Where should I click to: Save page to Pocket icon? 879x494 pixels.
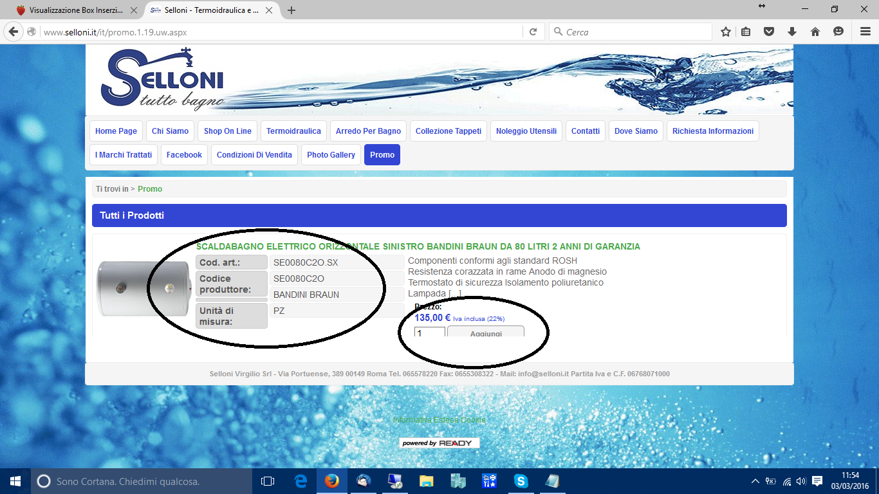769,32
